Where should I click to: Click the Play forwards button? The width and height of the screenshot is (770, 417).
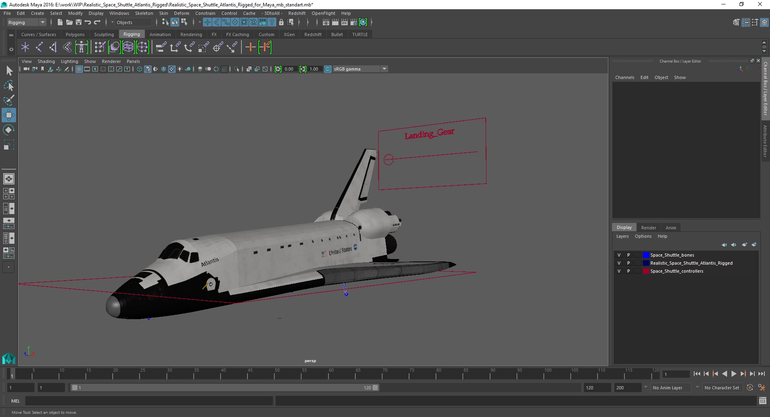coord(734,374)
